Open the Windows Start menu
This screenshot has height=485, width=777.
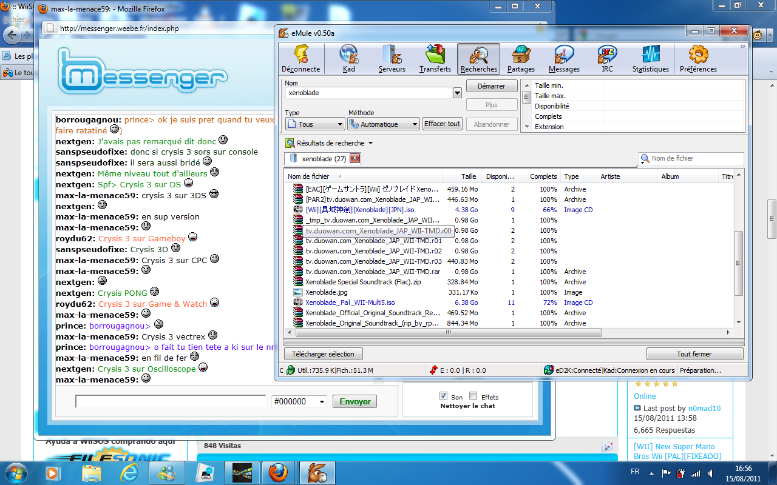click(x=15, y=472)
